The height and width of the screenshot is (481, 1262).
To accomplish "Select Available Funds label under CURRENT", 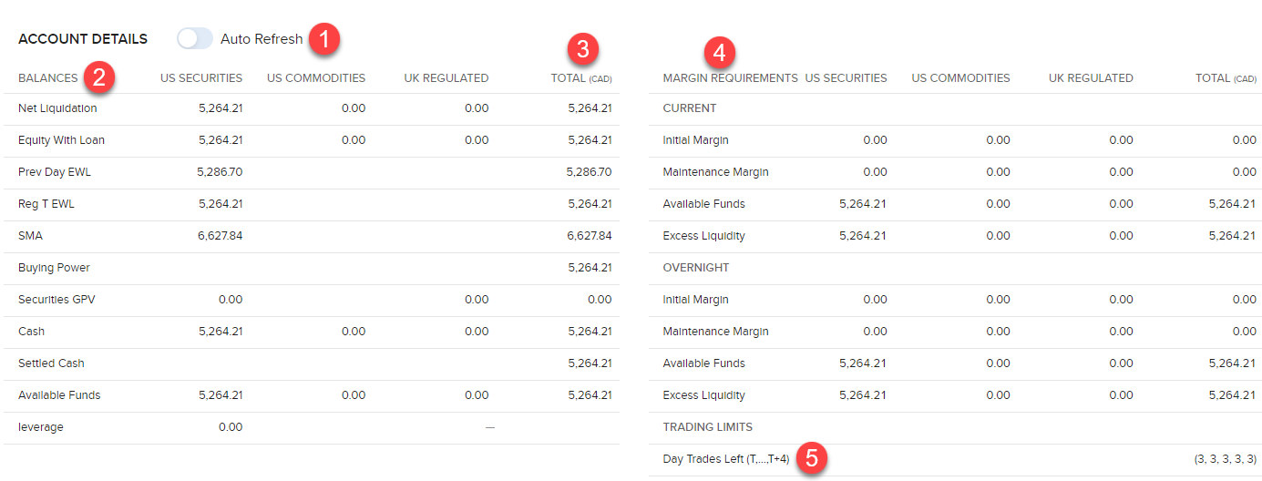I will [x=704, y=204].
